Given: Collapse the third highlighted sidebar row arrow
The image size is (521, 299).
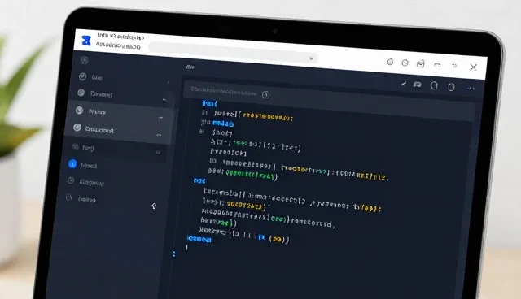Looking at the screenshot, I should click(161, 117).
